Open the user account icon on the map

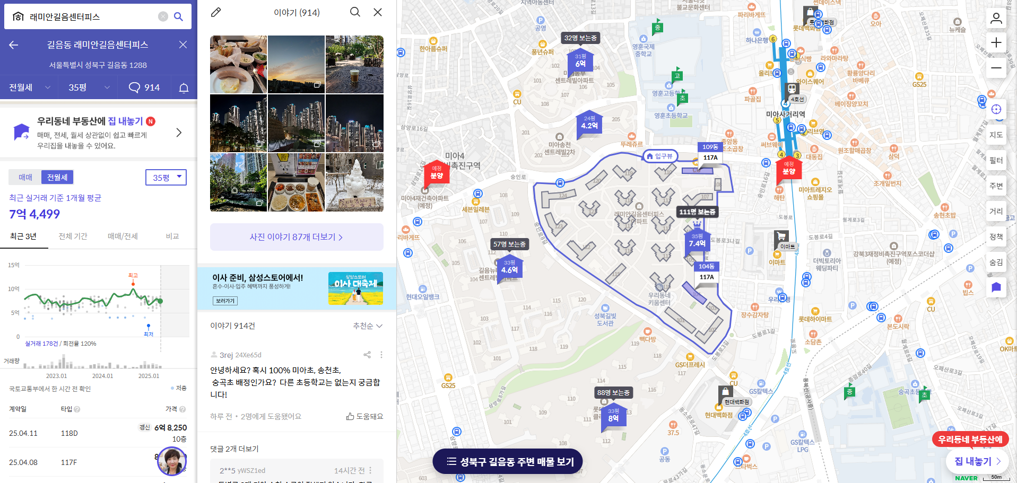996,19
